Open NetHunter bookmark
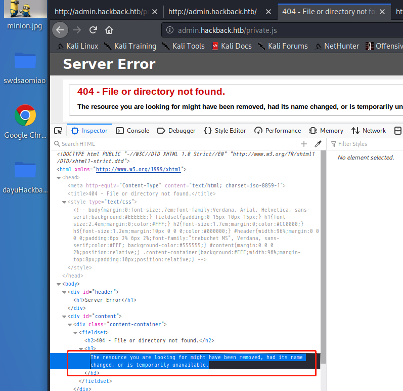403x391 pixels. click(337, 46)
